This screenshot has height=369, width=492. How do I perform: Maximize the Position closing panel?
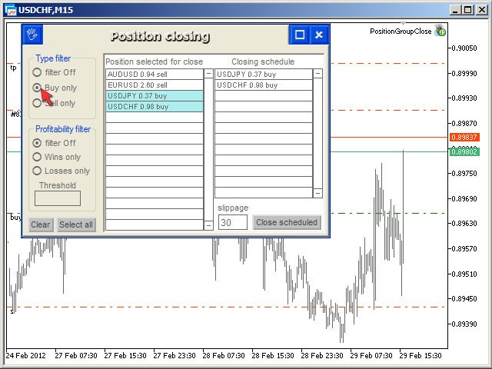tap(300, 35)
